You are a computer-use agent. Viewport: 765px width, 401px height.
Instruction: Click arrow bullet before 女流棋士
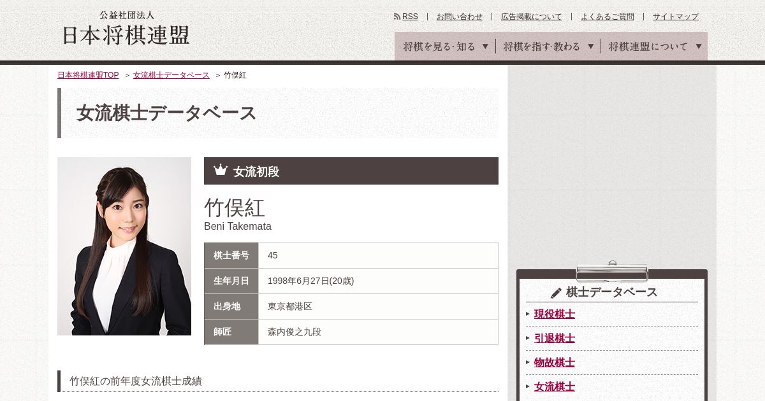(528, 386)
